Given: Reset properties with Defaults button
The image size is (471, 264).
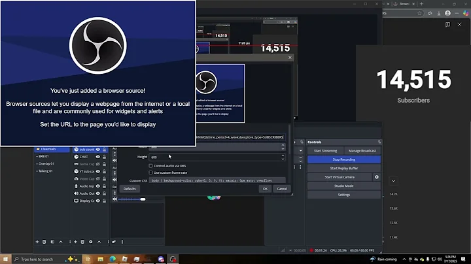Looking at the screenshot, I should click(130, 189).
